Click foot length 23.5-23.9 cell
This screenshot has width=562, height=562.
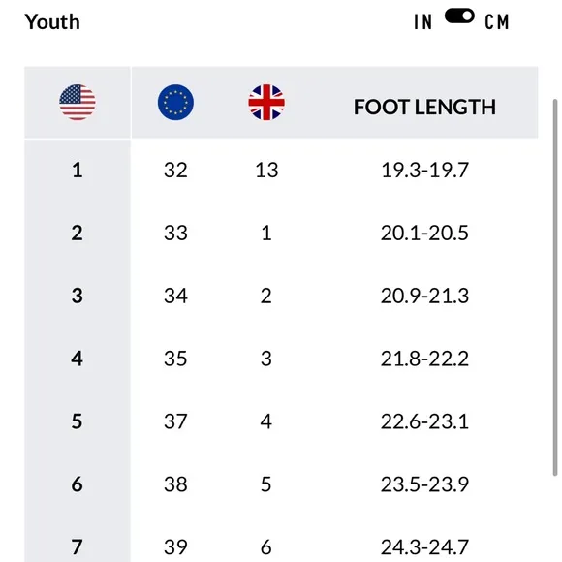[424, 484]
